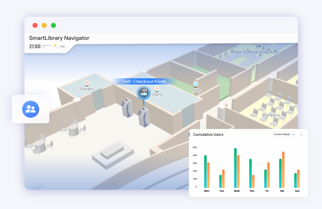Click the weather icon beside the temperature
This screenshot has width=322, height=209.
56,46
